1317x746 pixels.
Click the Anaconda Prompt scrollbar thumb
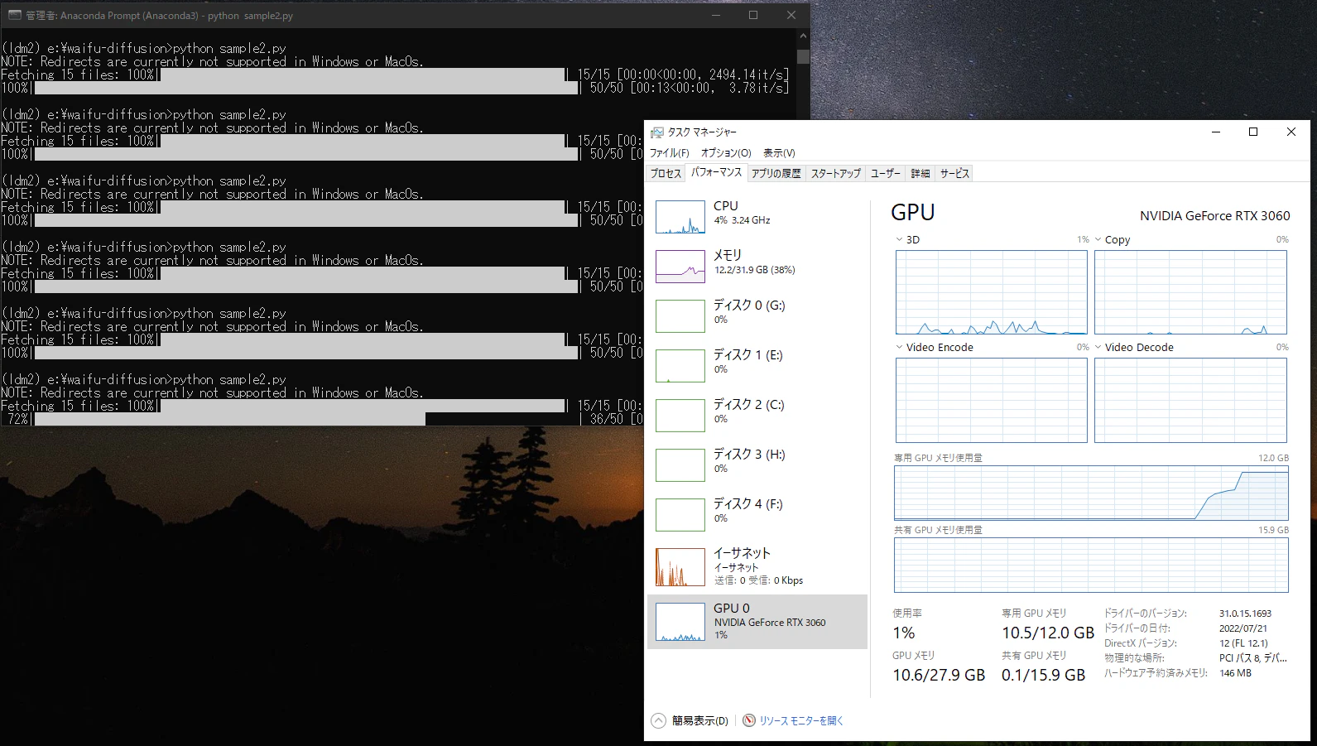(803, 56)
